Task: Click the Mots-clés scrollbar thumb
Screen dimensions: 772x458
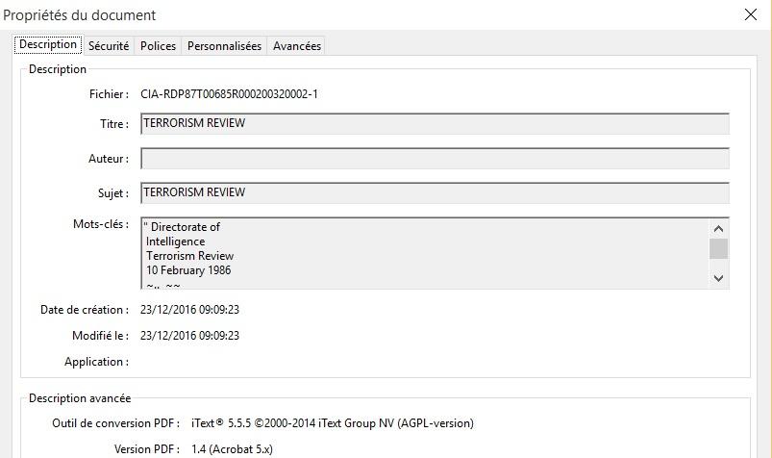Action: click(718, 249)
